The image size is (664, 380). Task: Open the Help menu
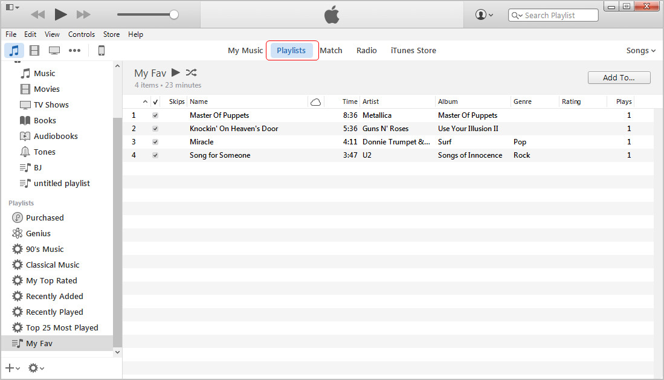tap(135, 34)
